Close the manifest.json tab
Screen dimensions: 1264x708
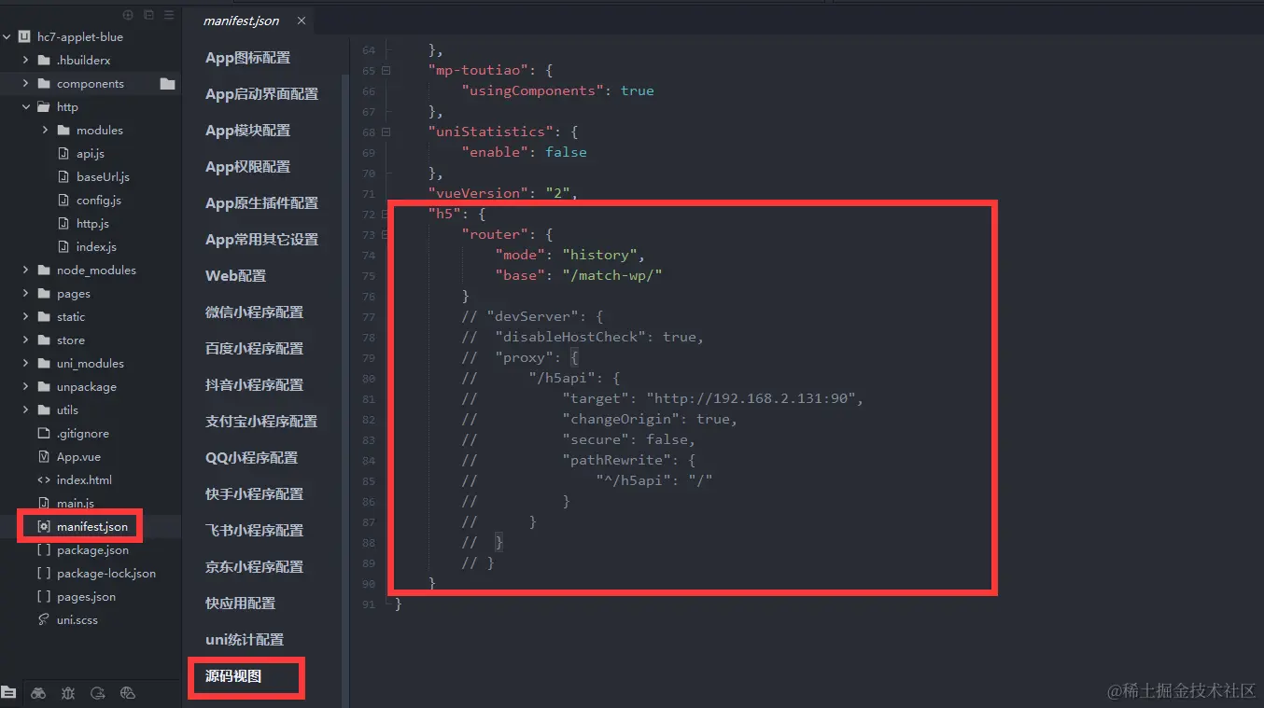(301, 21)
